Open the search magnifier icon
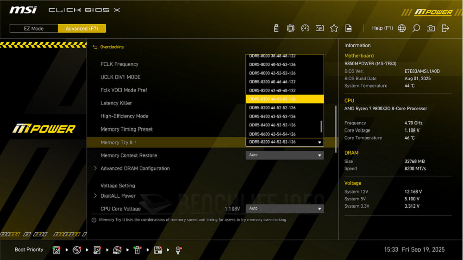The height and width of the screenshot is (260, 463). pos(416,28)
